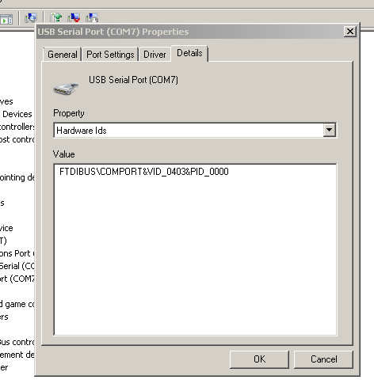Image resolution: width=374 pixels, height=391 pixels.
Task: Select the game controllers tree entry
Action: tap(17, 304)
